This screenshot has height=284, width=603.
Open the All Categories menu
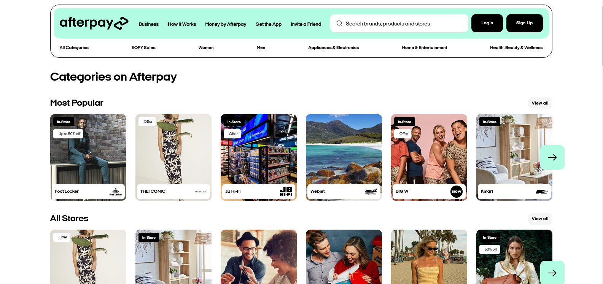click(x=74, y=48)
